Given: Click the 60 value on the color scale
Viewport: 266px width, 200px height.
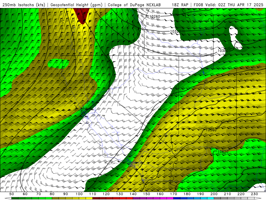Looking at the screenshot, I should pos(25,194).
